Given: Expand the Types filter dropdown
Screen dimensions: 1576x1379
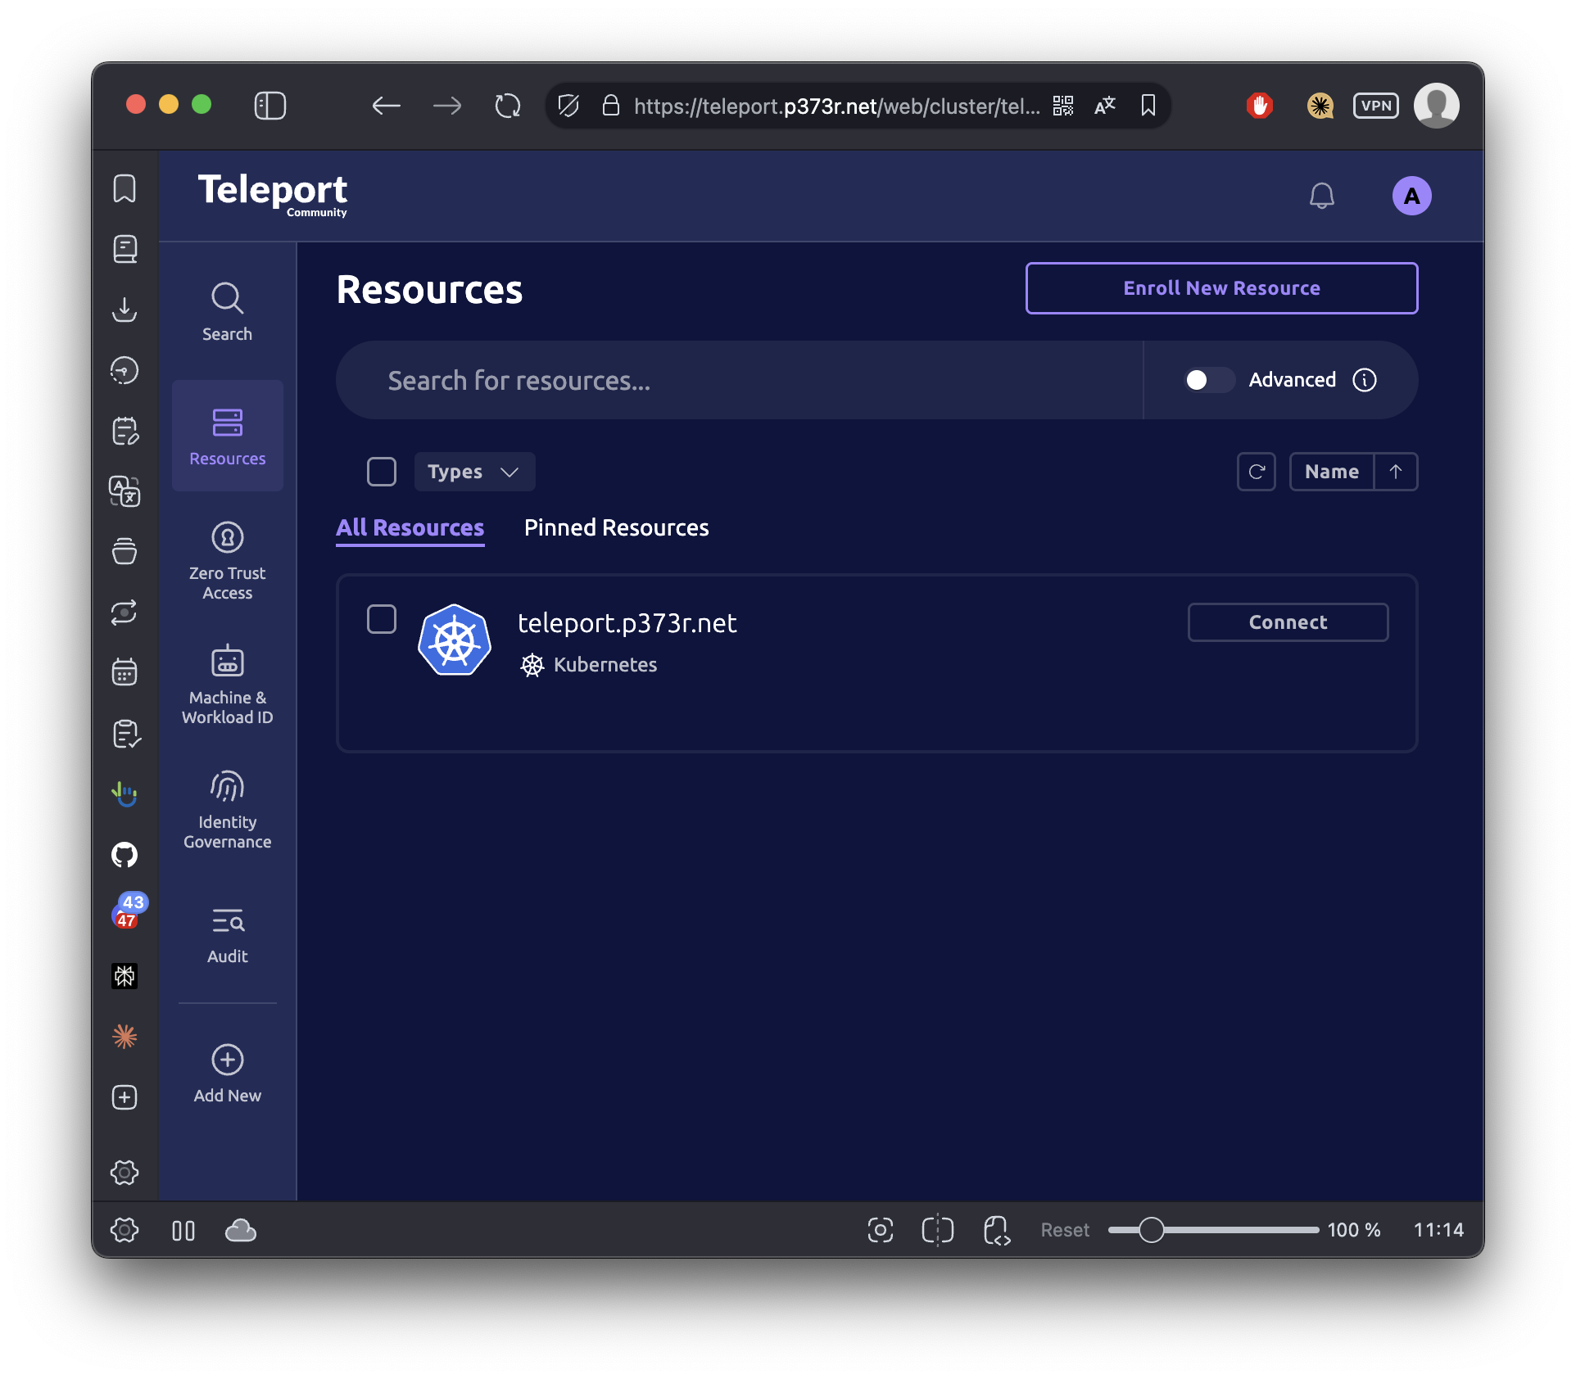Looking at the screenshot, I should [474, 472].
